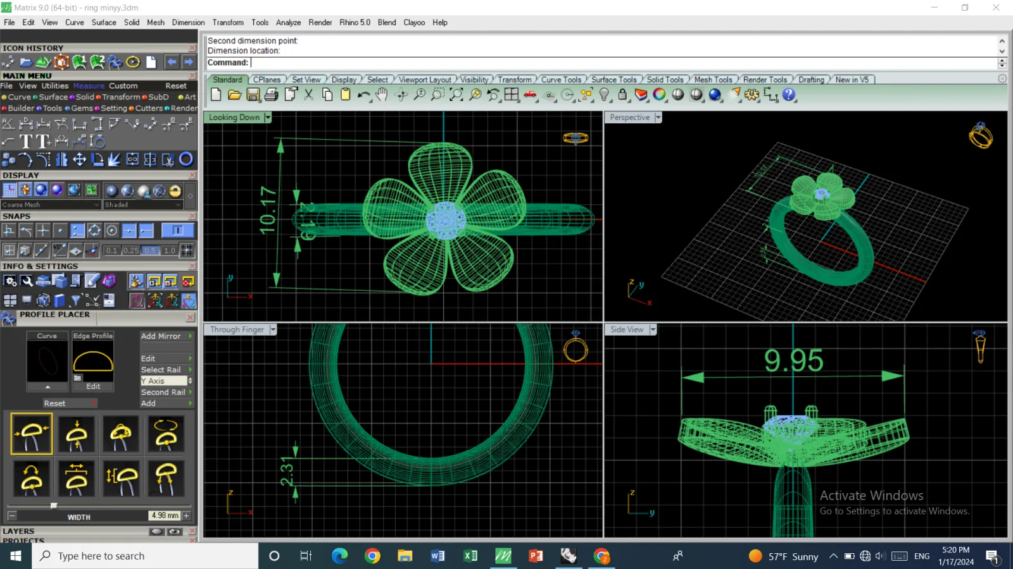This screenshot has width=1013, height=569.
Task: Adjust the Width slider handle
Action: 54,506
